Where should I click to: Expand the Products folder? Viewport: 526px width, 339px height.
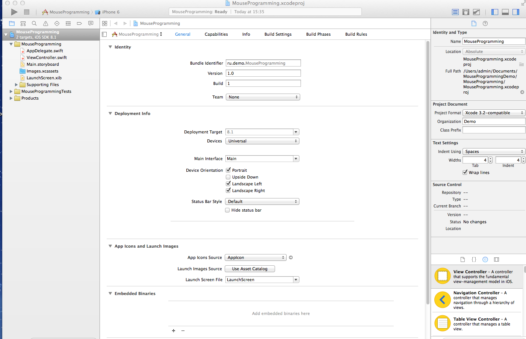pos(11,98)
